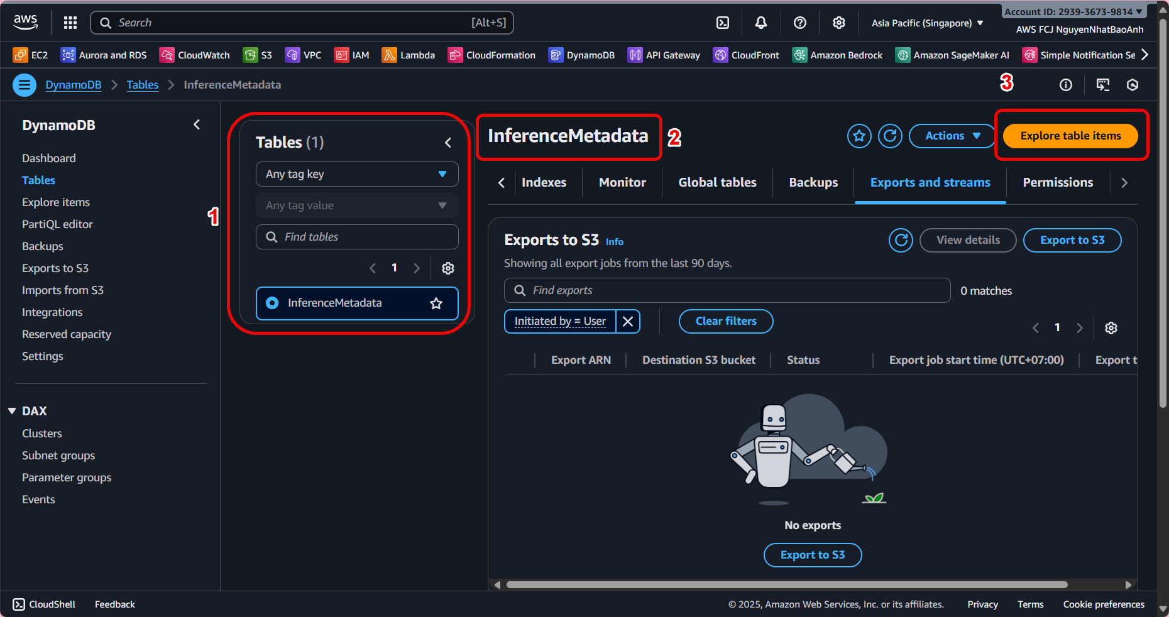Viewport: 1169px width, 617px height.
Task: Open the info panel icon
Action: (x=1066, y=85)
